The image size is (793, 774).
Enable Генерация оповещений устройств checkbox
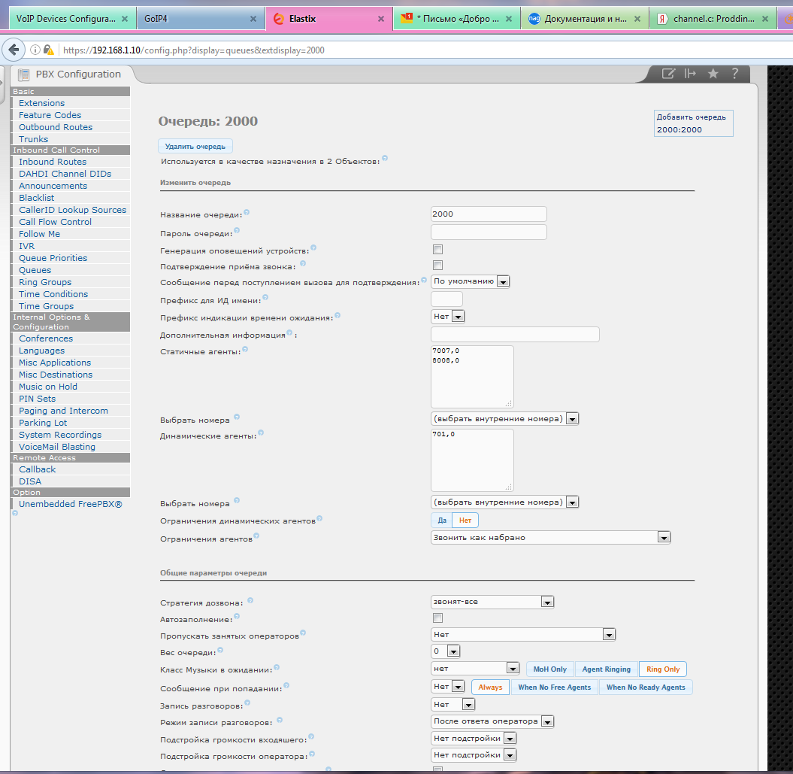pyautogui.click(x=437, y=249)
